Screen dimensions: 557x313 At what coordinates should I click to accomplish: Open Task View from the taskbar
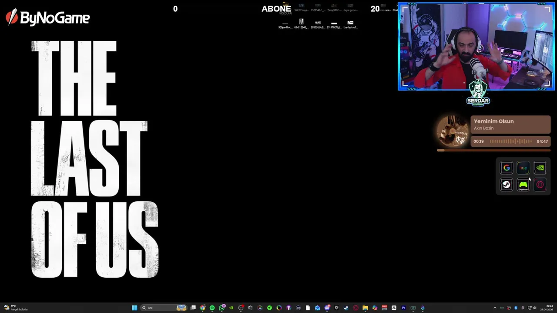[x=193, y=308]
